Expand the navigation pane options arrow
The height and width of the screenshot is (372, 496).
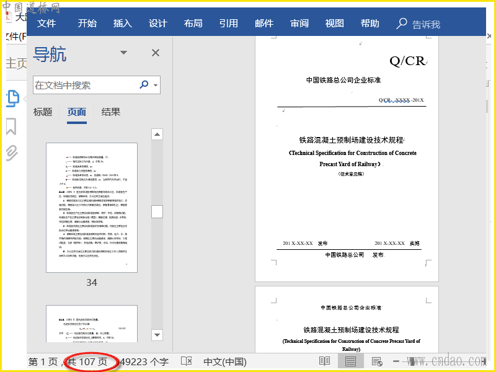pos(123,53)
